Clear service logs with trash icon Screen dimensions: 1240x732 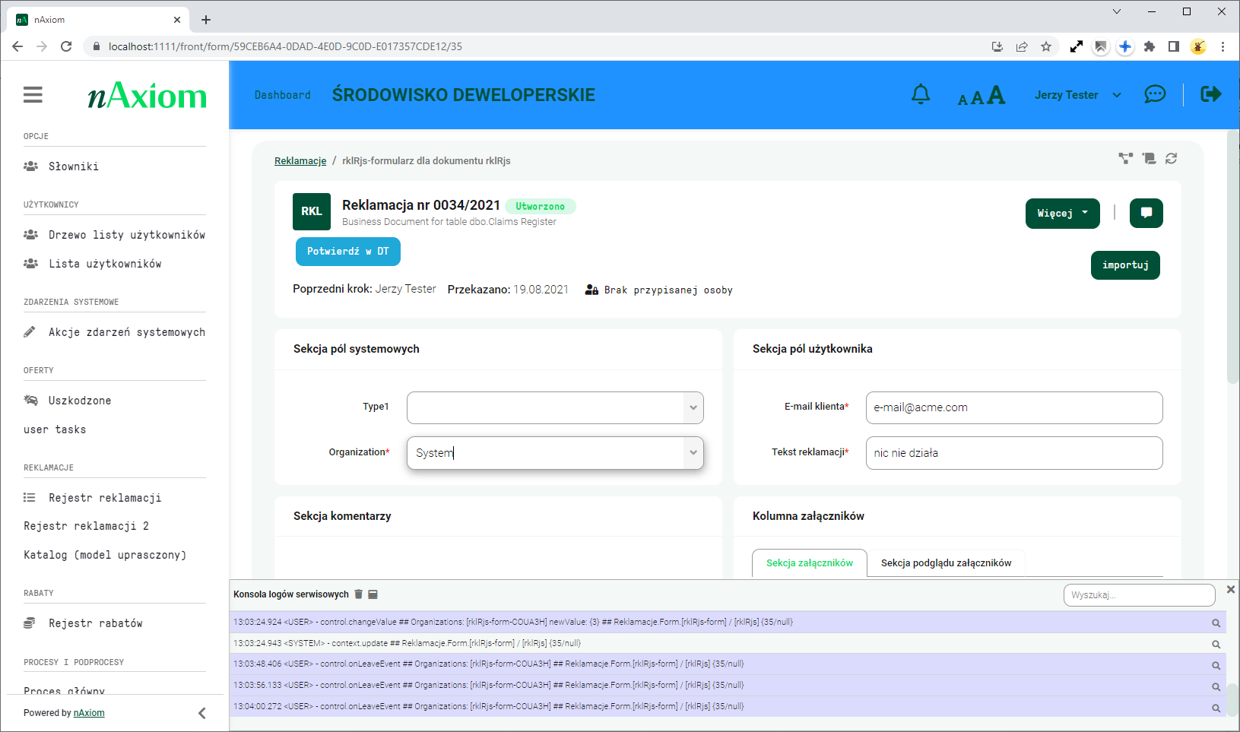coord(359,594)
